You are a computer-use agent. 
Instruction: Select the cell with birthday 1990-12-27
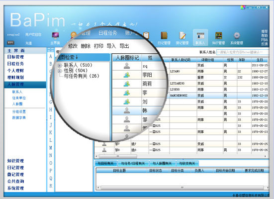(260, 71)
